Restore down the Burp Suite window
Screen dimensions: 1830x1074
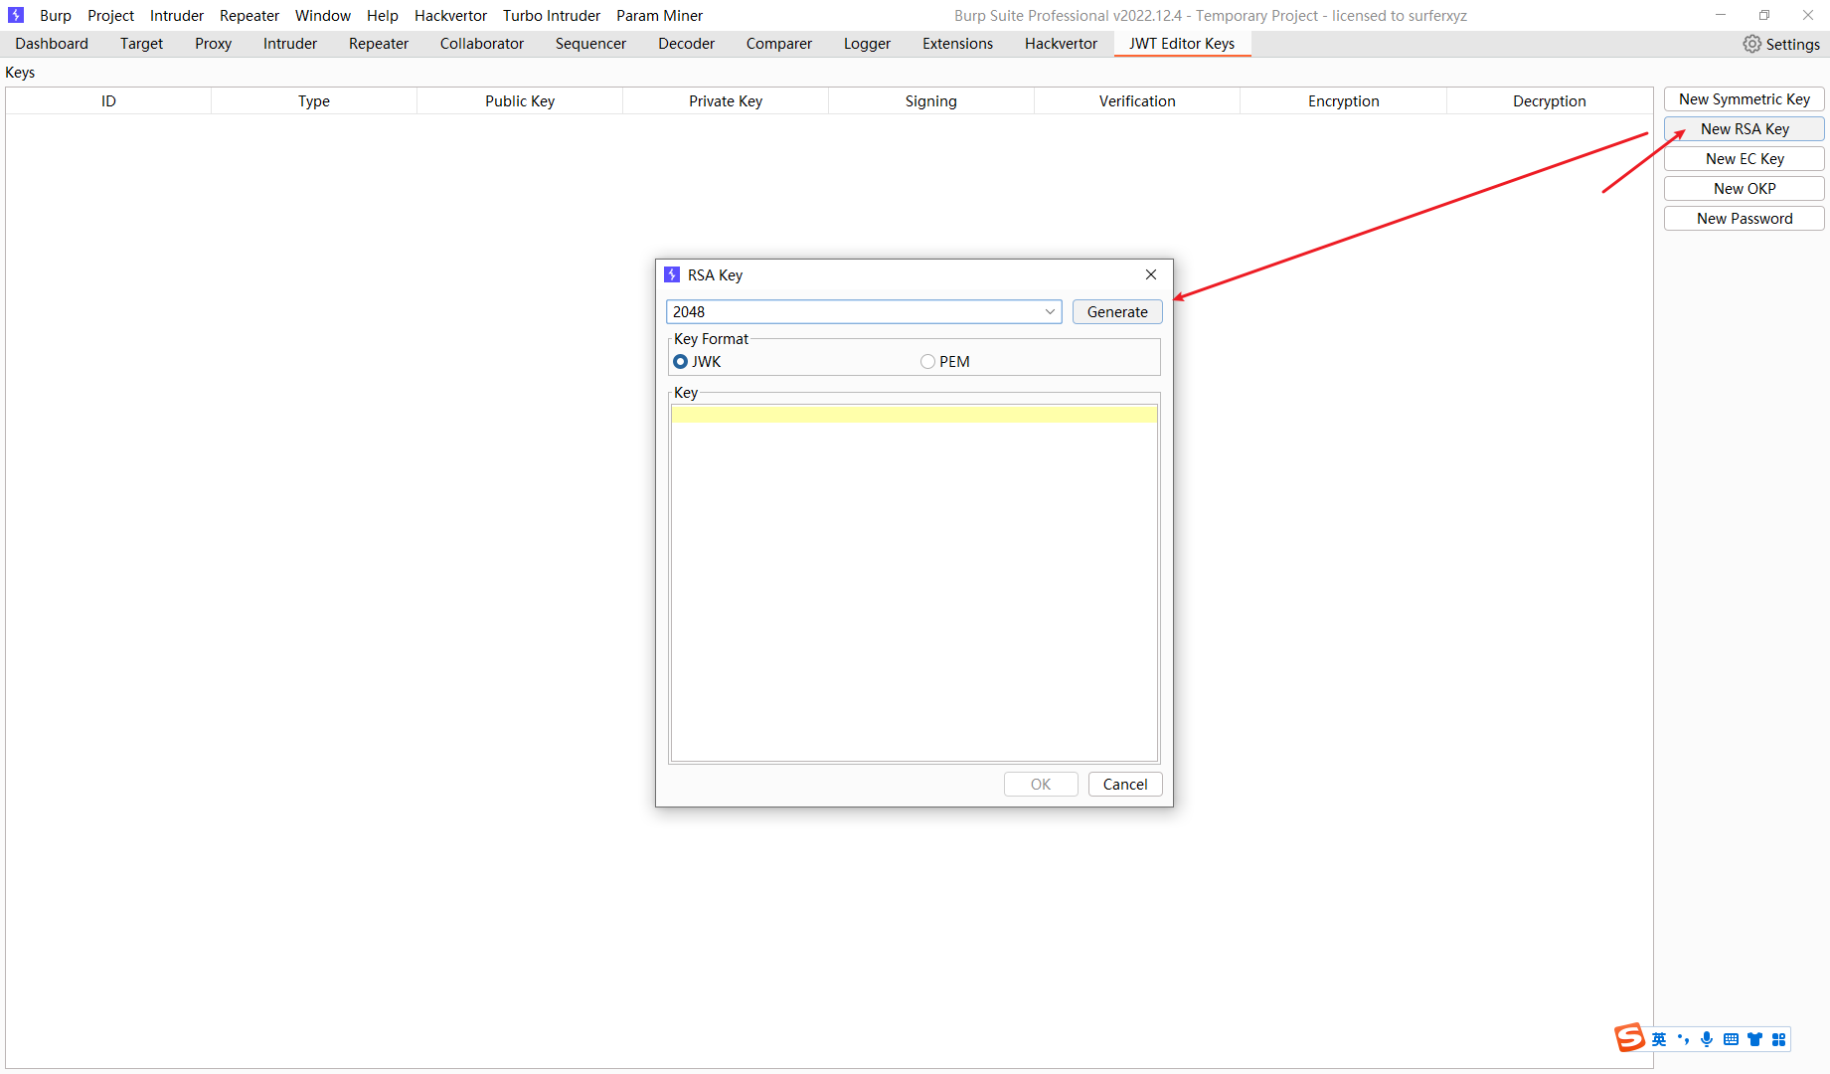[x=1764, y=15]
